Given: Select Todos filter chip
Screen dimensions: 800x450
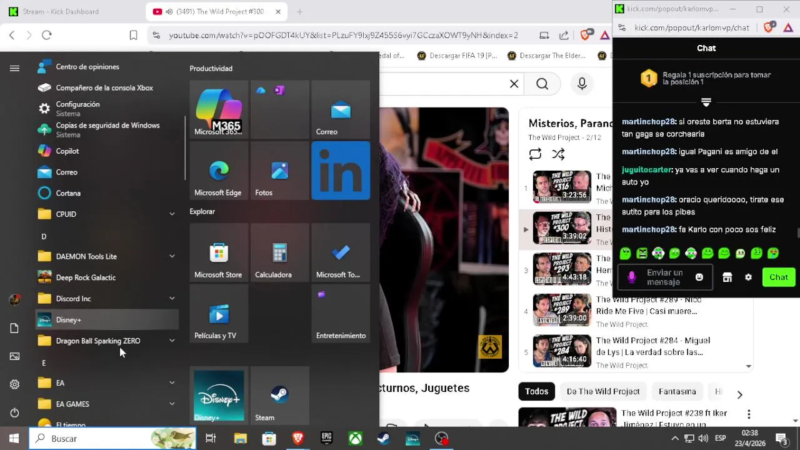Looking at the screenshot, I should (536, 391).
